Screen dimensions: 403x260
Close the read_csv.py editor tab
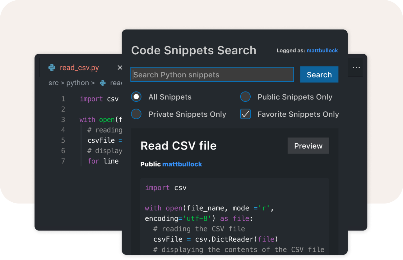coord(120,68)
